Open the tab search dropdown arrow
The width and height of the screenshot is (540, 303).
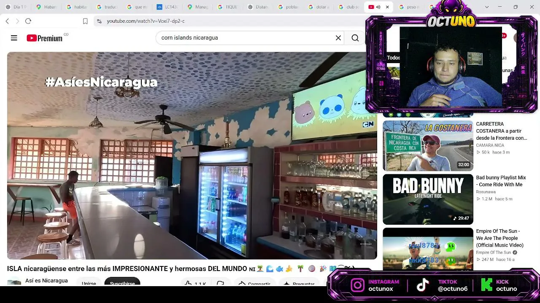pos(487,7)
